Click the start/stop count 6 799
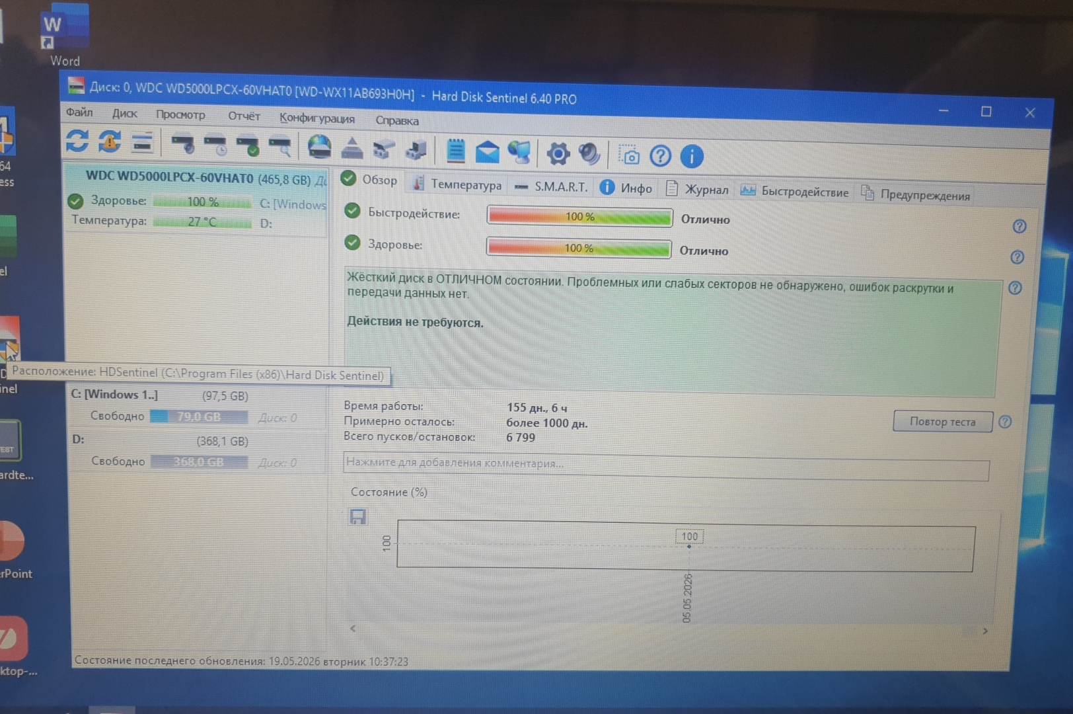Screen dimensions: 1073x714 [x=521, y=438]
